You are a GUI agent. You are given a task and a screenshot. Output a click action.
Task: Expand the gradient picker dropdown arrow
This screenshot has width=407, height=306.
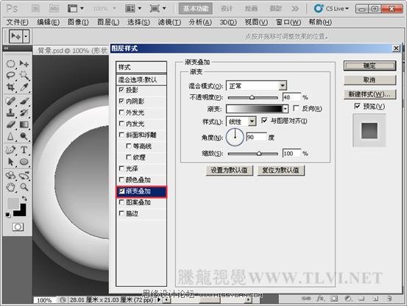(x=286, y=109)
